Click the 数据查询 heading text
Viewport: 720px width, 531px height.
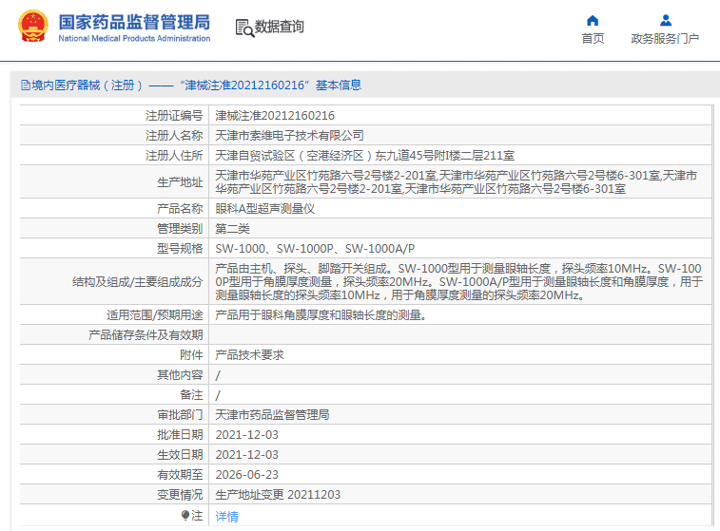click(x=280, y=27)
